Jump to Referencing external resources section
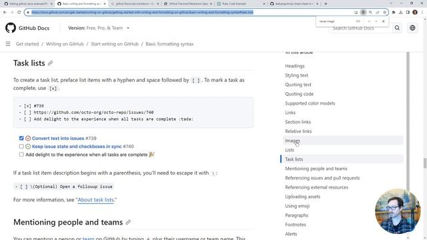The image size is (427, 240). (316, 187)
